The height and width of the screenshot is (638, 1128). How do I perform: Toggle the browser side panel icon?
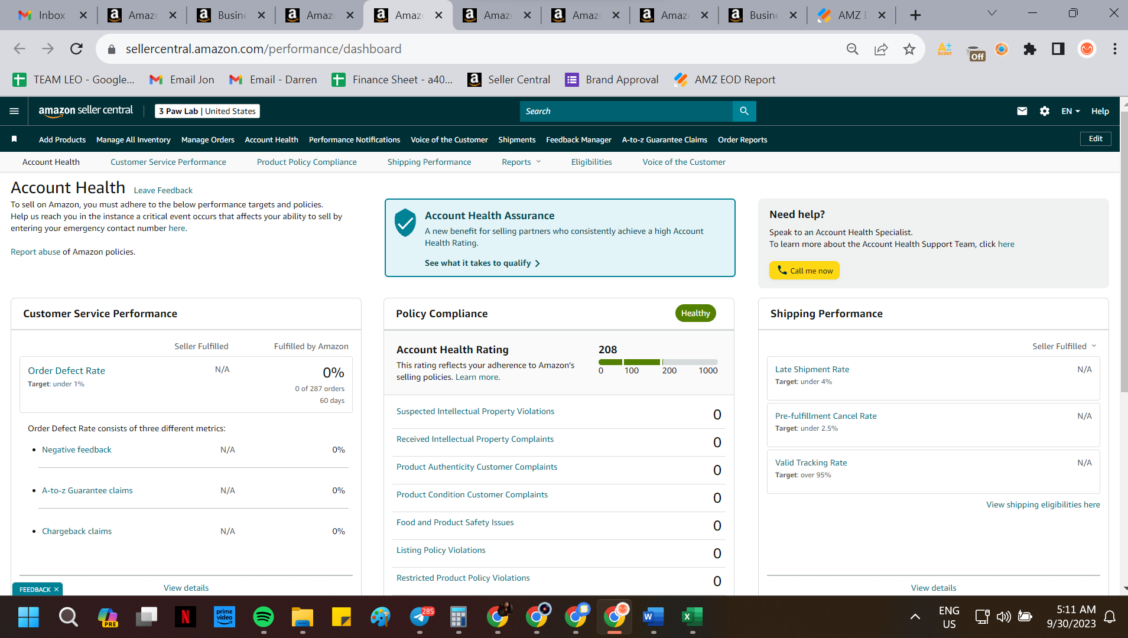(1058, 49)
